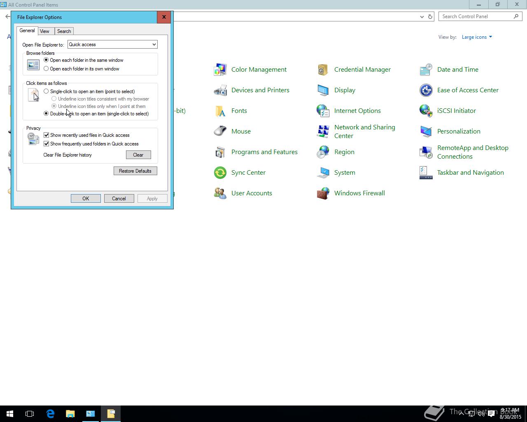Screen dimensions: 527x422
Task: Open the RemoteApp and Desktop Connections icon
Action: tap(426, 152)
